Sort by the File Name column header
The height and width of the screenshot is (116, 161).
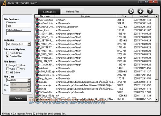(x=45, y=16)
